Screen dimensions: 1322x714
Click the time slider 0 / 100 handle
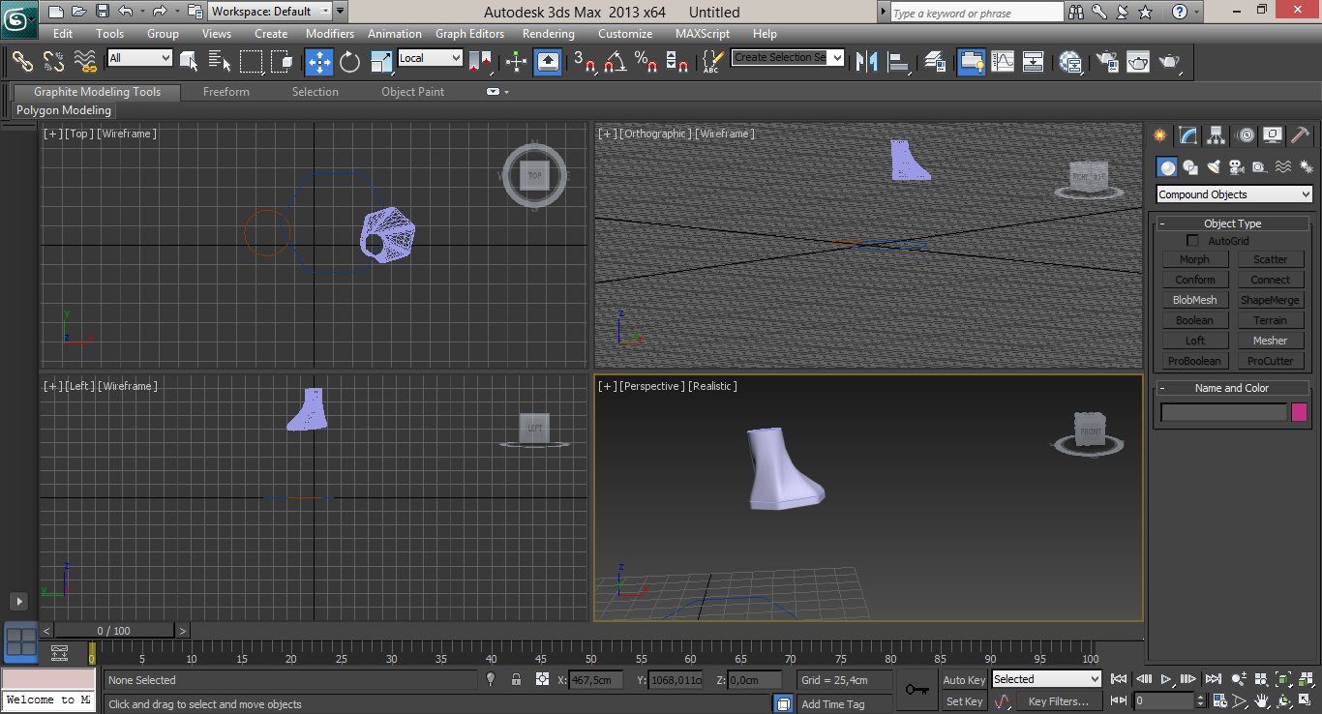(114, 631)
